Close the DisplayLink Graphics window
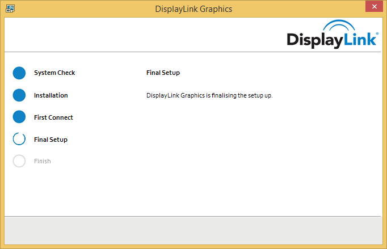 [374, 6]
